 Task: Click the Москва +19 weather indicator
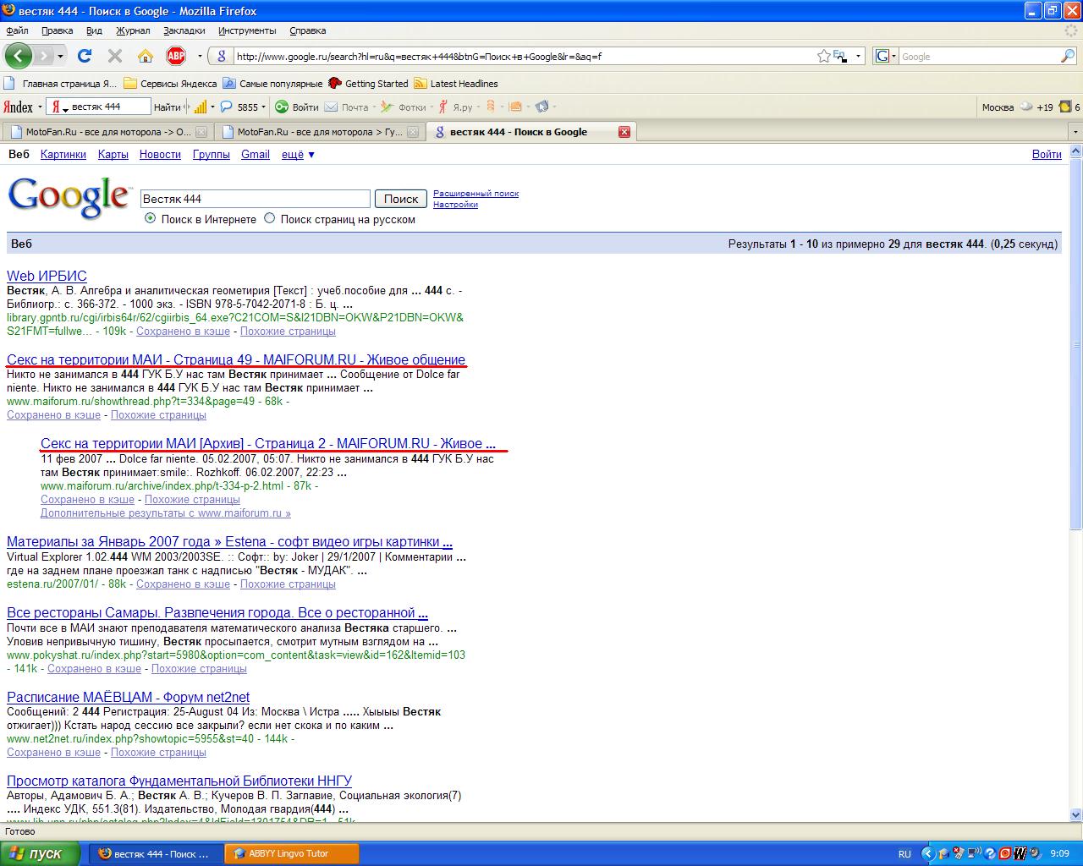coord(1018,107)
